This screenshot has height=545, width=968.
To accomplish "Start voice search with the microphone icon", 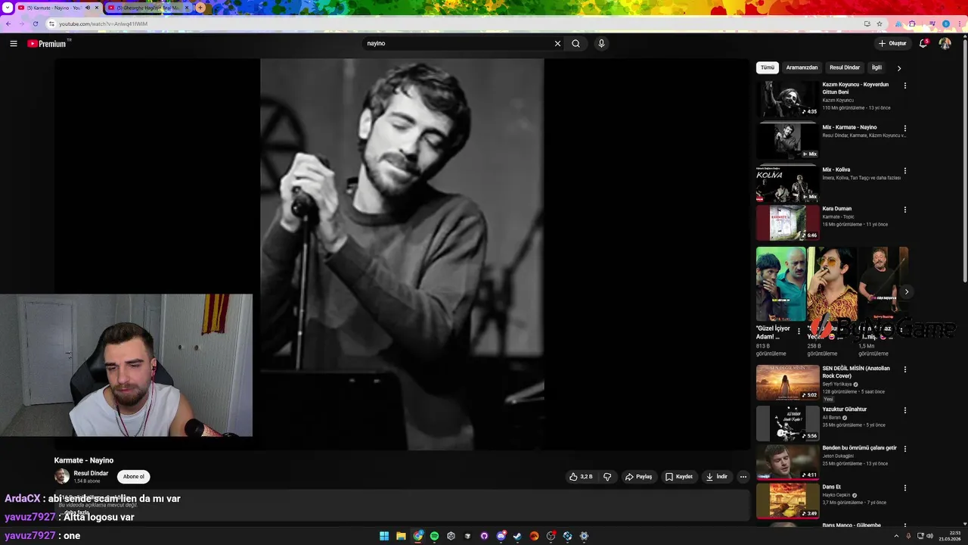I will click(x=601, y=43).
